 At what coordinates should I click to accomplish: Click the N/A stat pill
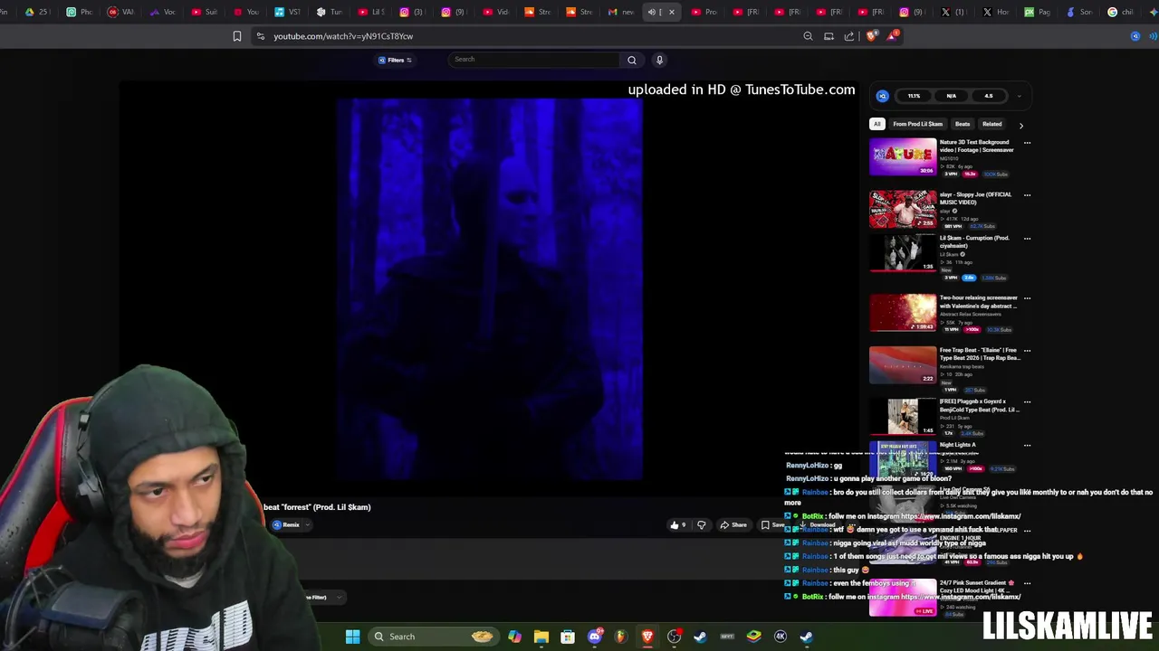pyautogui.click(x=951, y=96)
